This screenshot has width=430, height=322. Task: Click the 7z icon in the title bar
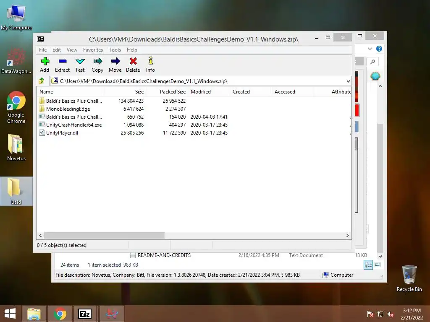pos(40,39)
